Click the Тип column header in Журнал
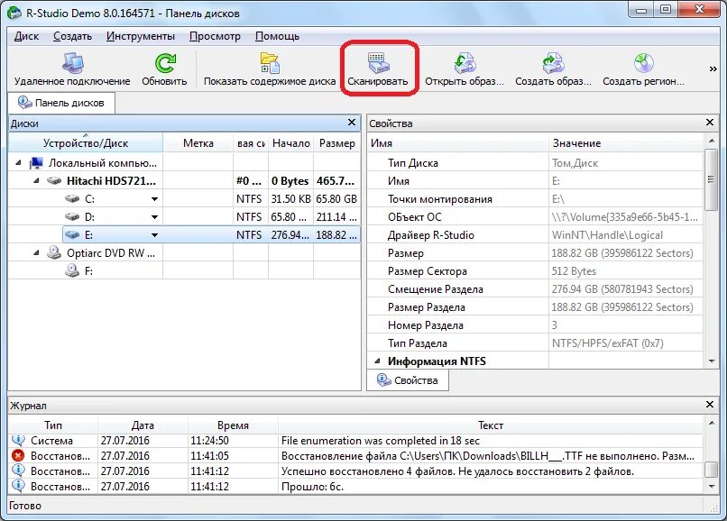 pos(53,425)
